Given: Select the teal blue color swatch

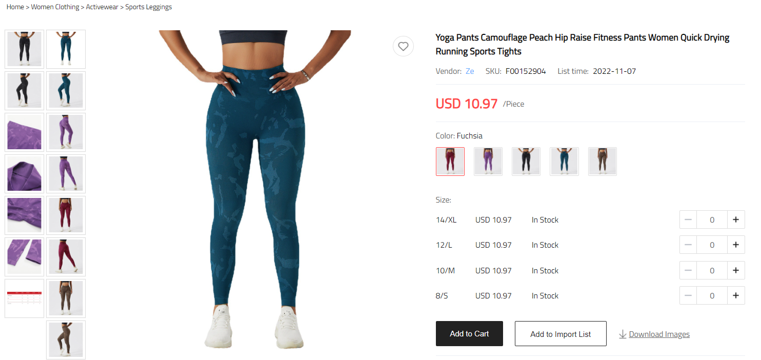Looking at the screenshot, I should click(x=564, y=162).
